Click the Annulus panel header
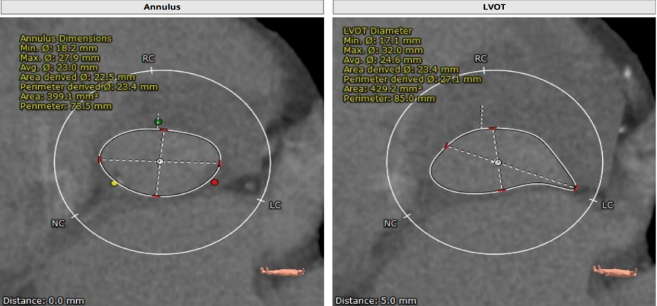The width and height of the screenshot is (657, 306). (x=162, y=7)
